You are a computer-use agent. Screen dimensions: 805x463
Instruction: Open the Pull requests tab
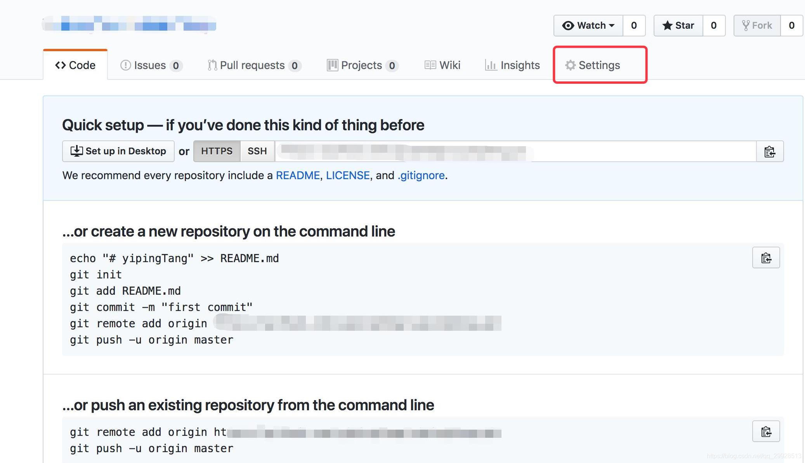254,65
